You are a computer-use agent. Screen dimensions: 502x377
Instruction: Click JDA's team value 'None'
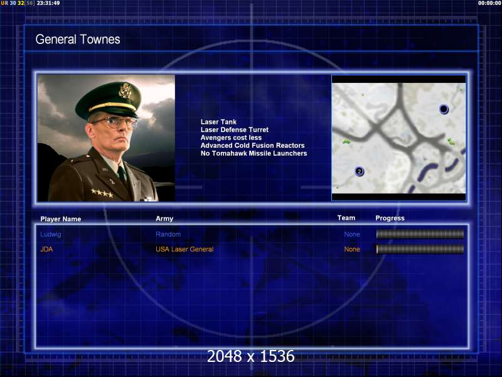point(352,249)
